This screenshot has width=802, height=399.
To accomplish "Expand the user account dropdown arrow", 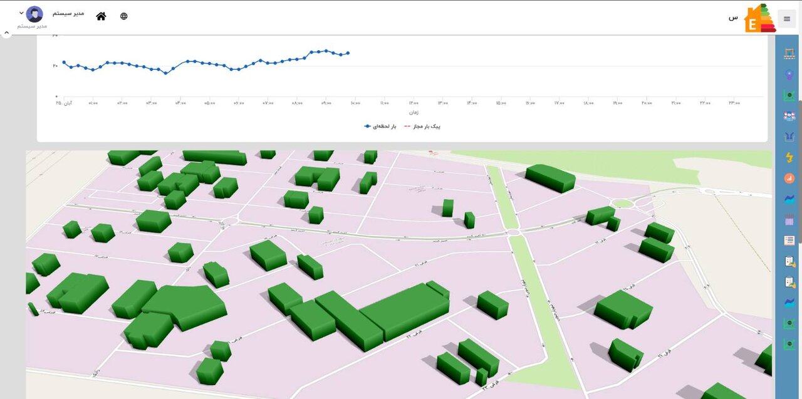I will (21, 13).
